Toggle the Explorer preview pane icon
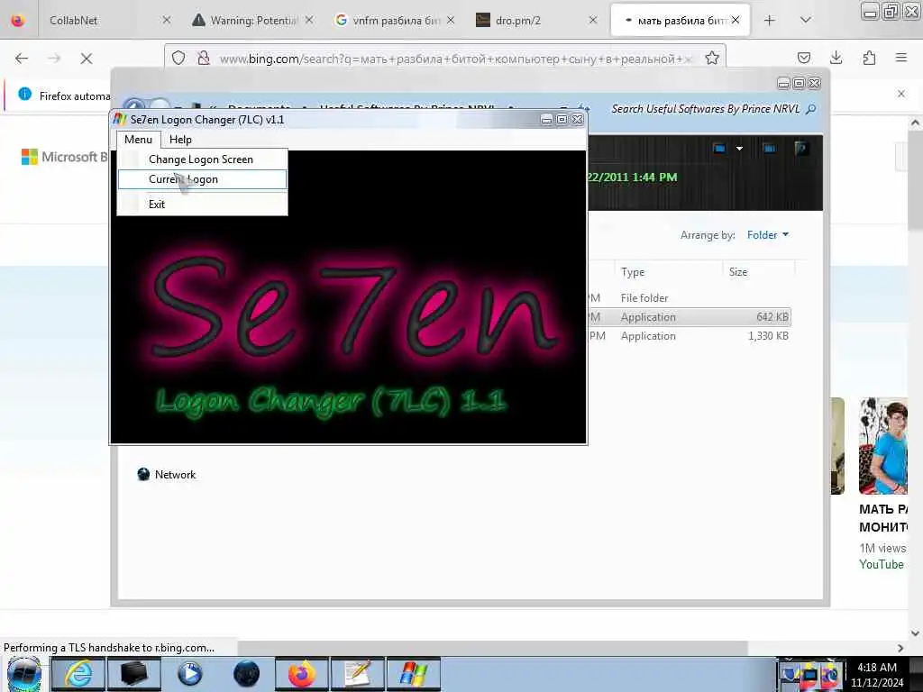The image size is (923, 692). coord(770,149)
